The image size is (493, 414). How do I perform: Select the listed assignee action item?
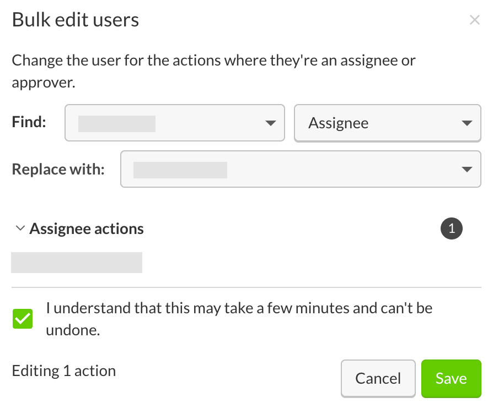pyautogui.click(x=77, y=263)
